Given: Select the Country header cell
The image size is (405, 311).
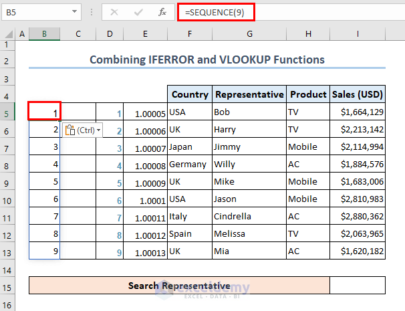Looking at the screenshot, I should pos(190,94).
